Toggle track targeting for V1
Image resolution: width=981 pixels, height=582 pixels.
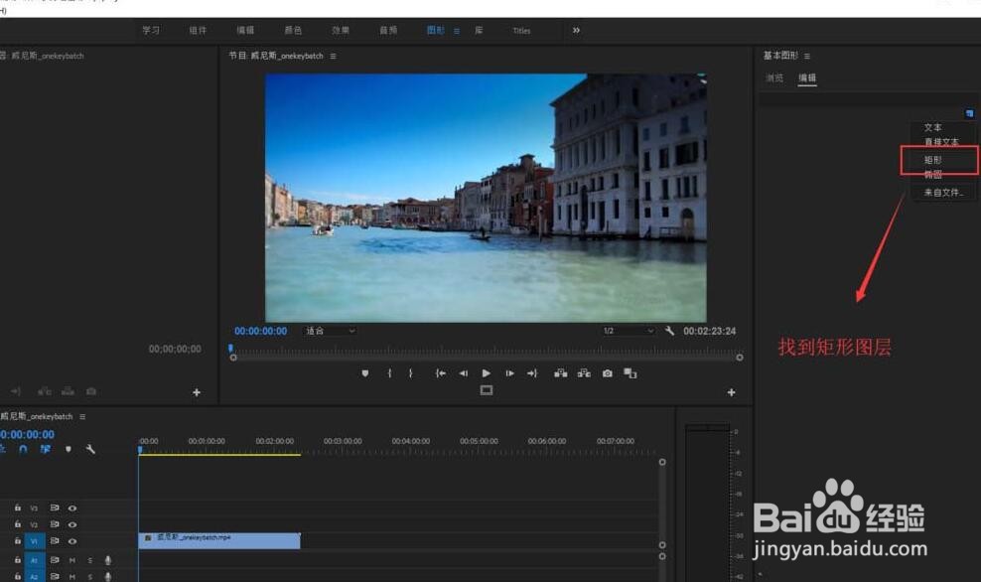click(x=35, y=540)
